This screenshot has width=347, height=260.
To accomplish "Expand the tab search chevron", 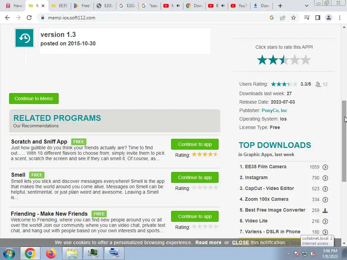I will coord(306,6).
